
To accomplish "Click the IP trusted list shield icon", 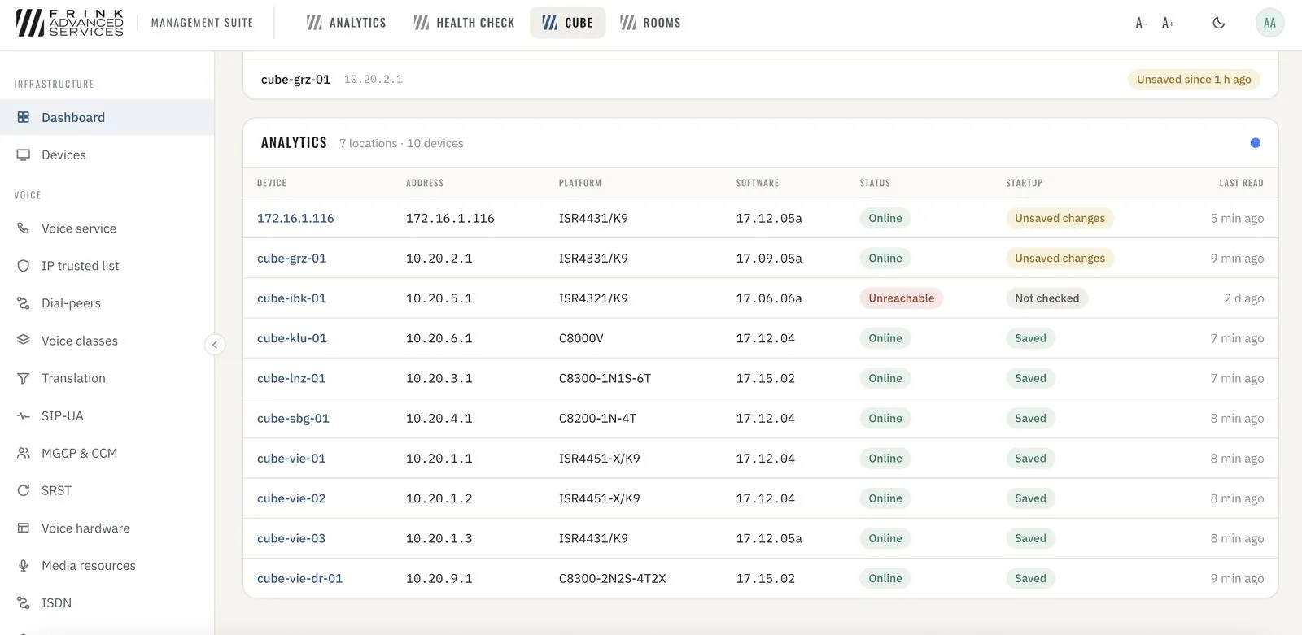I will click(24, 266).
